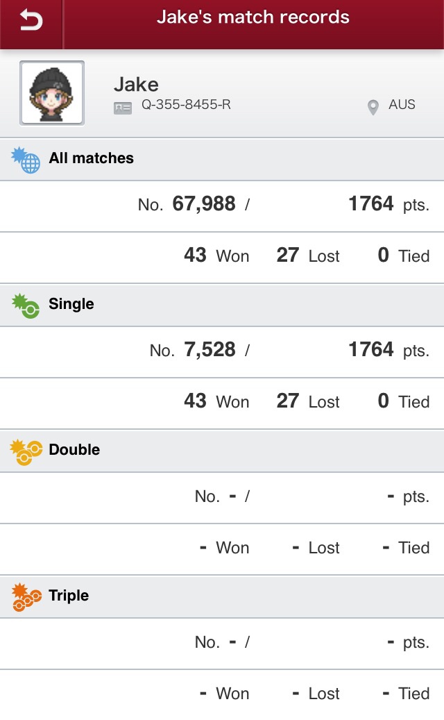444x720 pixels.
Task: Select the Single section header
Action: 71,304
